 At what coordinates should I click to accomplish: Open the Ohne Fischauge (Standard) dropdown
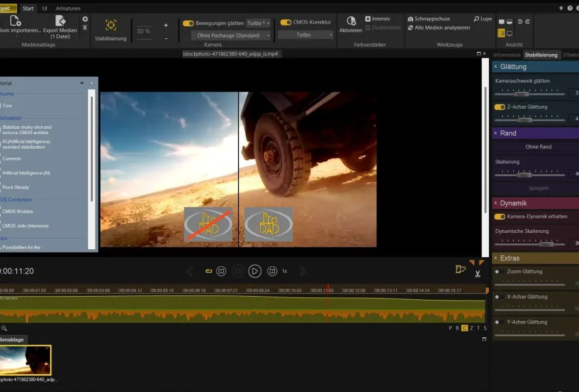pos(231,36)
